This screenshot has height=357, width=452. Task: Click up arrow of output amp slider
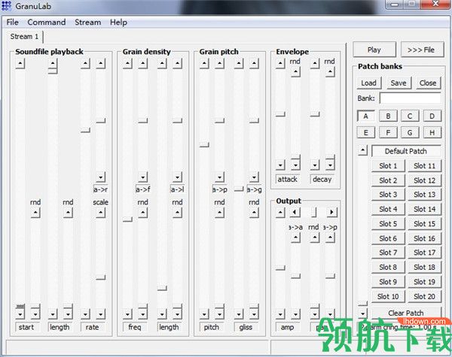point(280,212)
